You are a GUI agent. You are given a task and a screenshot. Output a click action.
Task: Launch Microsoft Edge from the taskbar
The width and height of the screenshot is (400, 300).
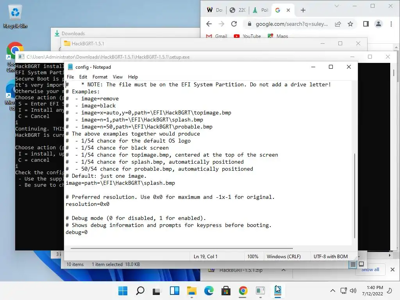pyautogui.click(x=209, y=291)
